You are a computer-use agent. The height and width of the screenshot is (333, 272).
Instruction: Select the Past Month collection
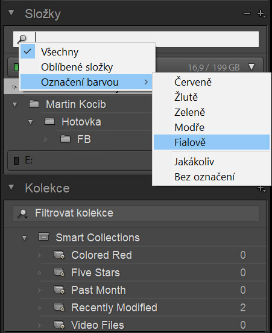(98, 290)
